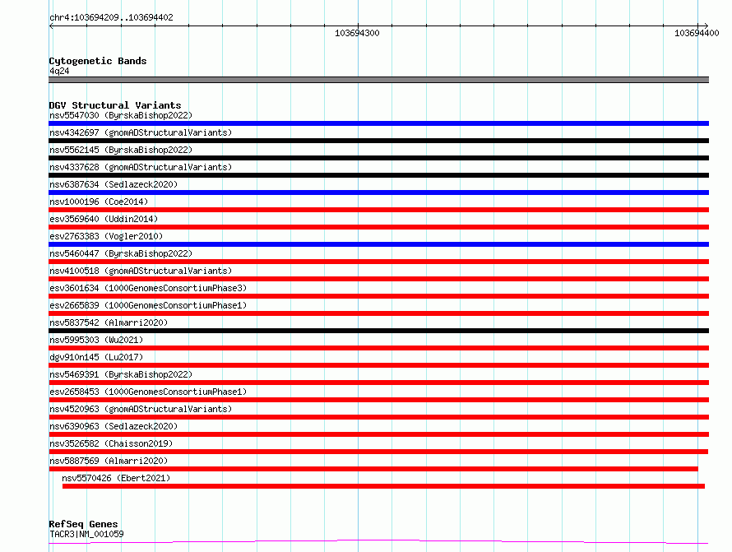Select the black bar under nsv5837542
The image size is (732, 552).
coord(378,331)
